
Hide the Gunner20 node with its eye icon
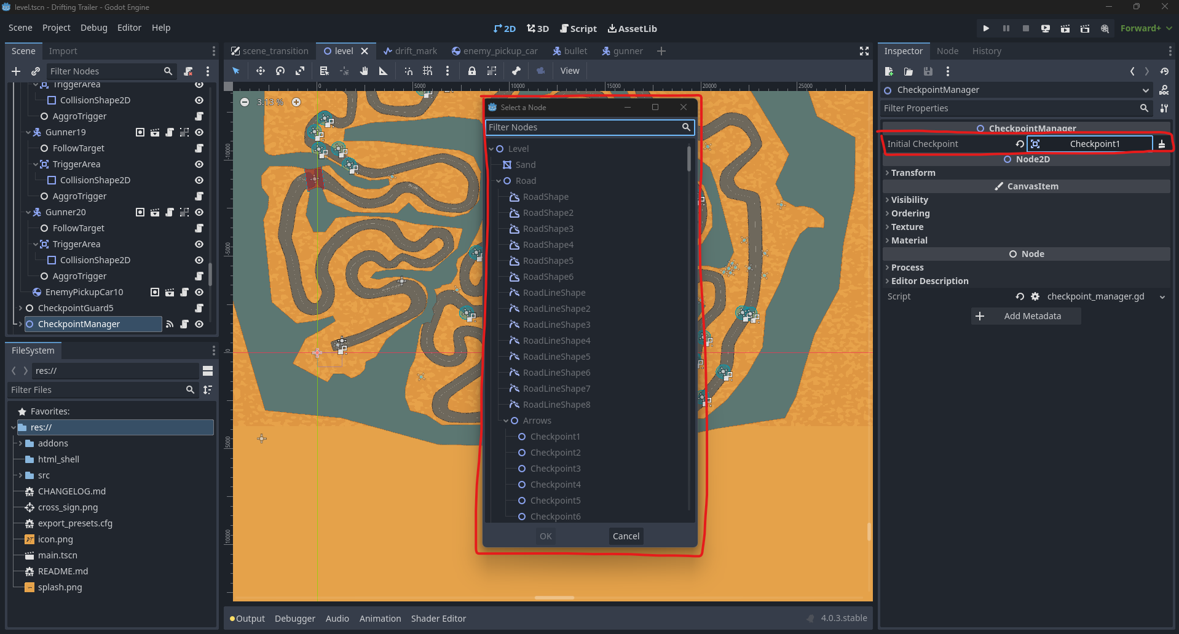point(199,212)
